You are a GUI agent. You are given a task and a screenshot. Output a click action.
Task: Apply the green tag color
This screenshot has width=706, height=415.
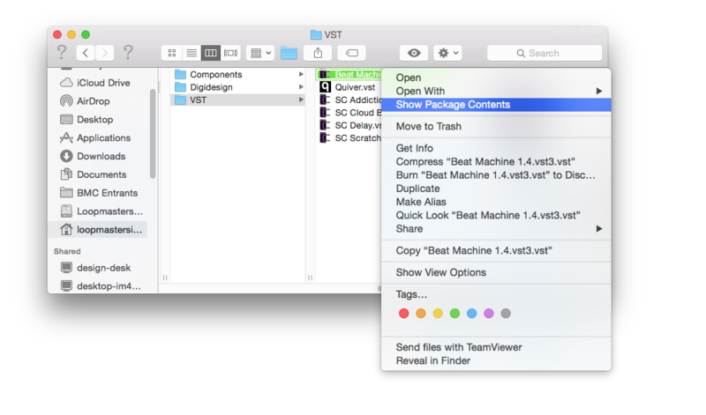pyautogui.click(x=454, y=314)
